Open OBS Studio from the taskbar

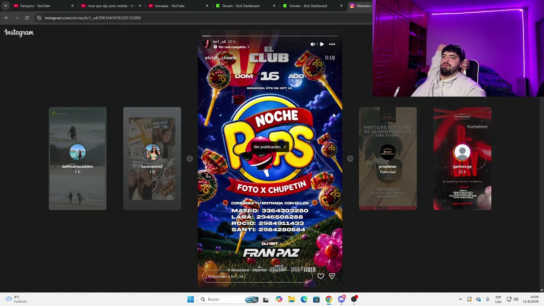click(x=354, y=299)
